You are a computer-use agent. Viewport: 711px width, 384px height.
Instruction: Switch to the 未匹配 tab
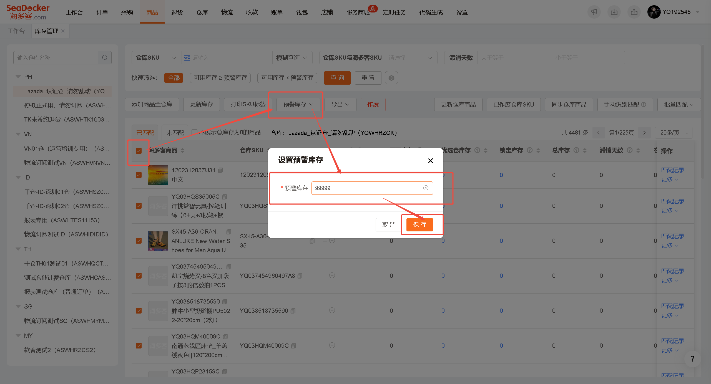pos(175,133)
